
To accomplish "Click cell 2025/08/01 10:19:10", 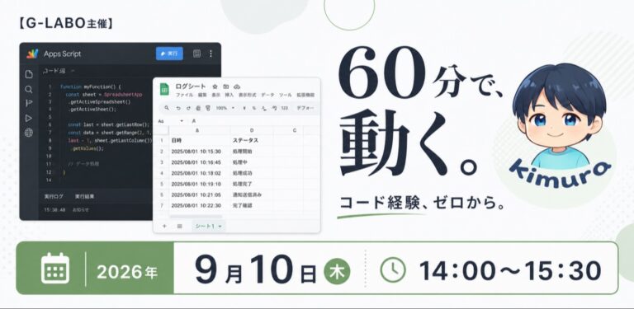I will pyautogui.click(x=199, y=184).
